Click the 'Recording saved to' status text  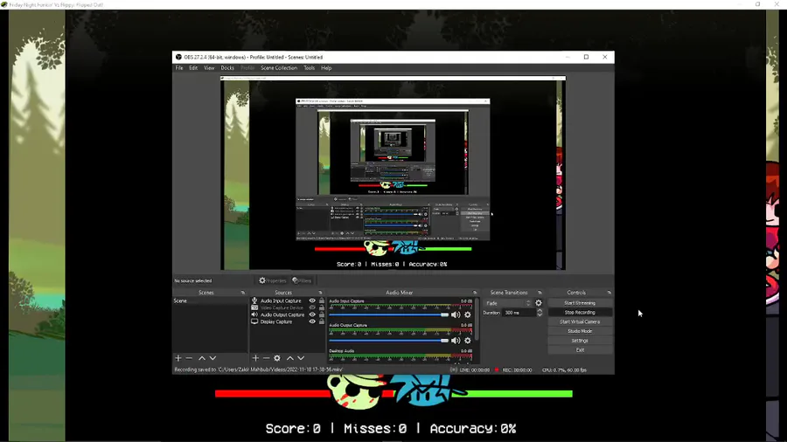coord(259,369)
